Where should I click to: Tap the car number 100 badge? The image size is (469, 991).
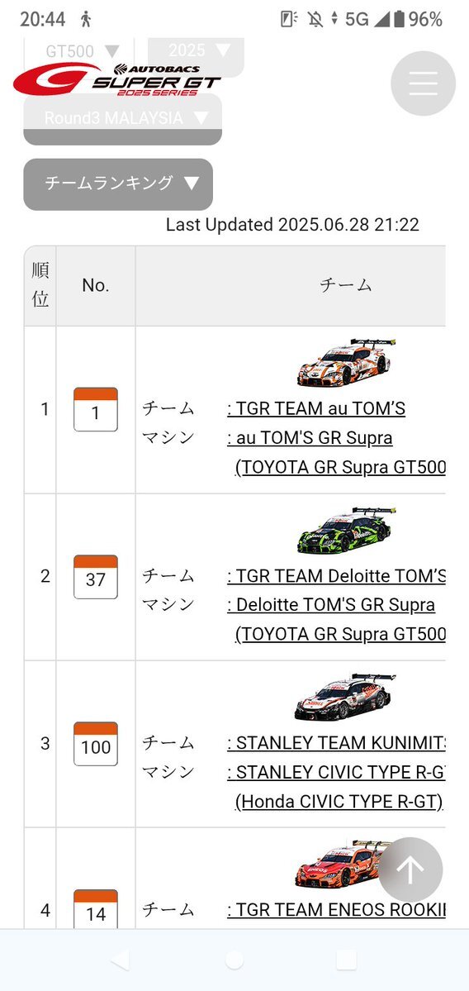[95, 744]
